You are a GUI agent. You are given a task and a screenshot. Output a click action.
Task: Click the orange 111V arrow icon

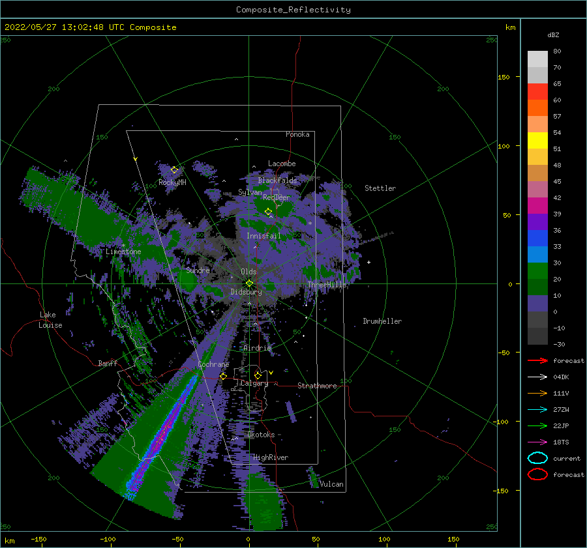coord(537,393)
